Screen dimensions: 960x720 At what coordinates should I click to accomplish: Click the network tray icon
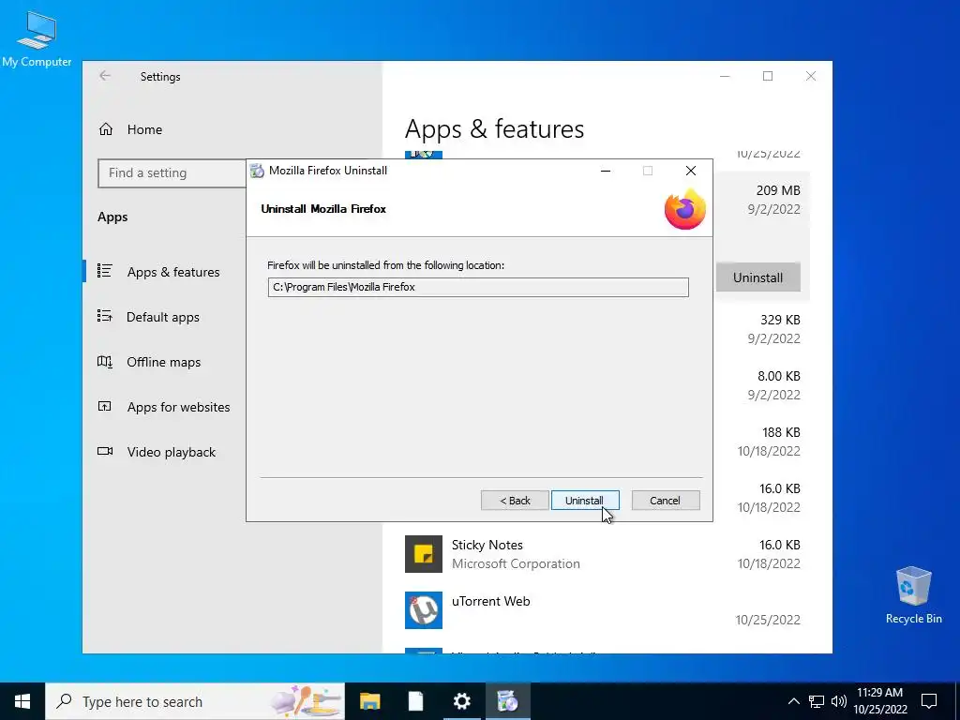click(817, 701)
